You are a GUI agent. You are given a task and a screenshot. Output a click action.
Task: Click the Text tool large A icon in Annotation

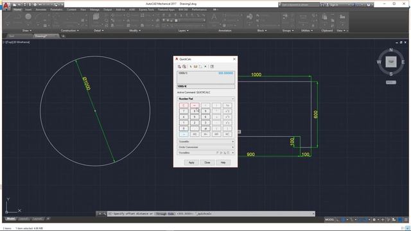pyautogui.click(x=214, y=17)
